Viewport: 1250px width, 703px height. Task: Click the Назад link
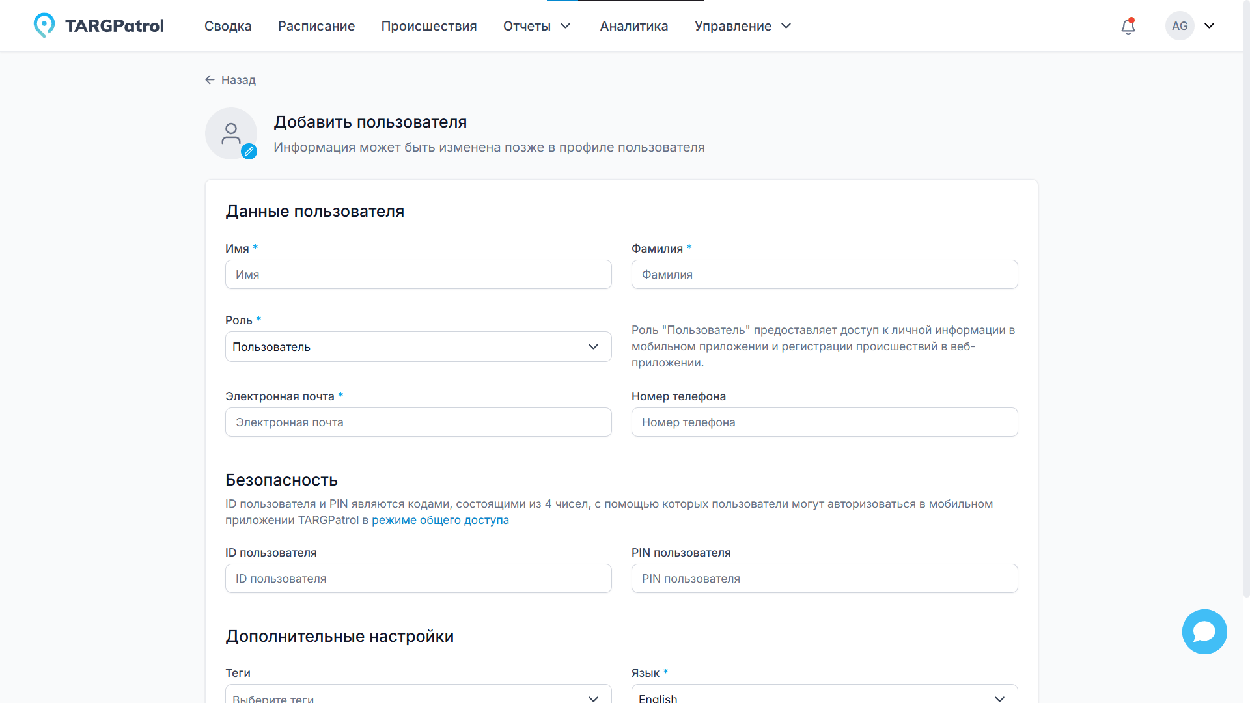238,80
